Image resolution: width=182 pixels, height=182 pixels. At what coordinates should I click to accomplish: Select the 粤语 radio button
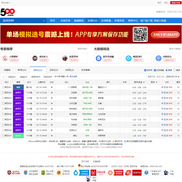(175, 70)
